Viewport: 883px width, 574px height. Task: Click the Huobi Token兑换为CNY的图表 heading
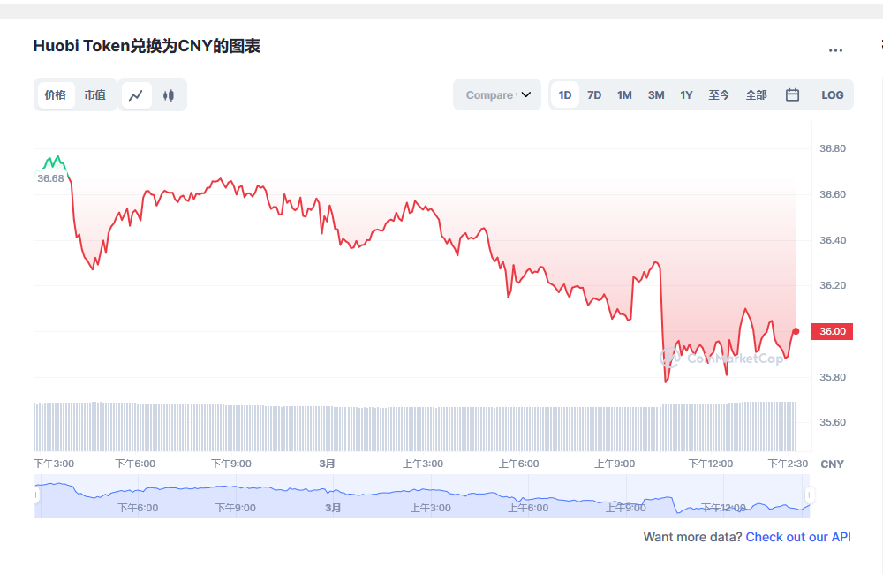tap(147, 46)
